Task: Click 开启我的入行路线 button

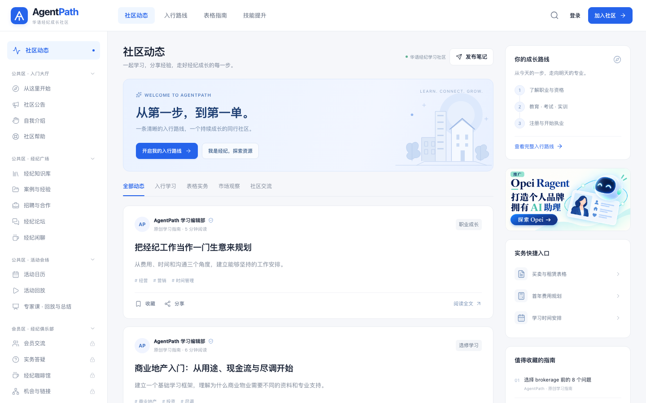Action: [167, 151]
